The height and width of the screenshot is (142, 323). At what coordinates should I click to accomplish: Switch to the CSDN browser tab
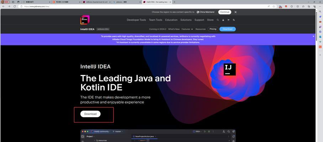click(x=66, y=2)
